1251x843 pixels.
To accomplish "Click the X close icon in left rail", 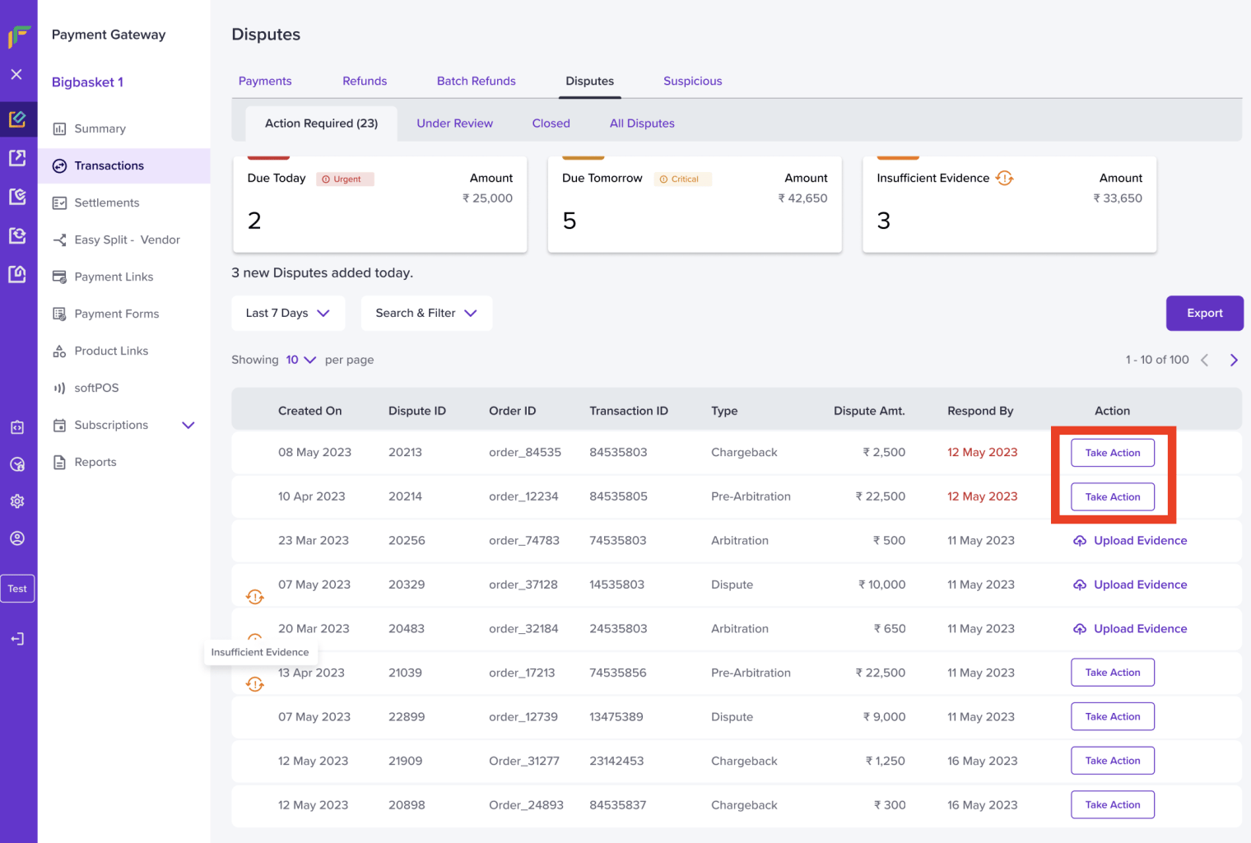I will pyautogui.click(x=16, y=74).
